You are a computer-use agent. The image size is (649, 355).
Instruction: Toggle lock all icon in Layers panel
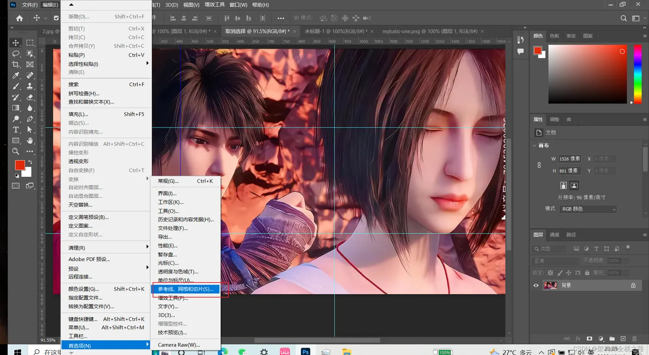pos(587,273)
